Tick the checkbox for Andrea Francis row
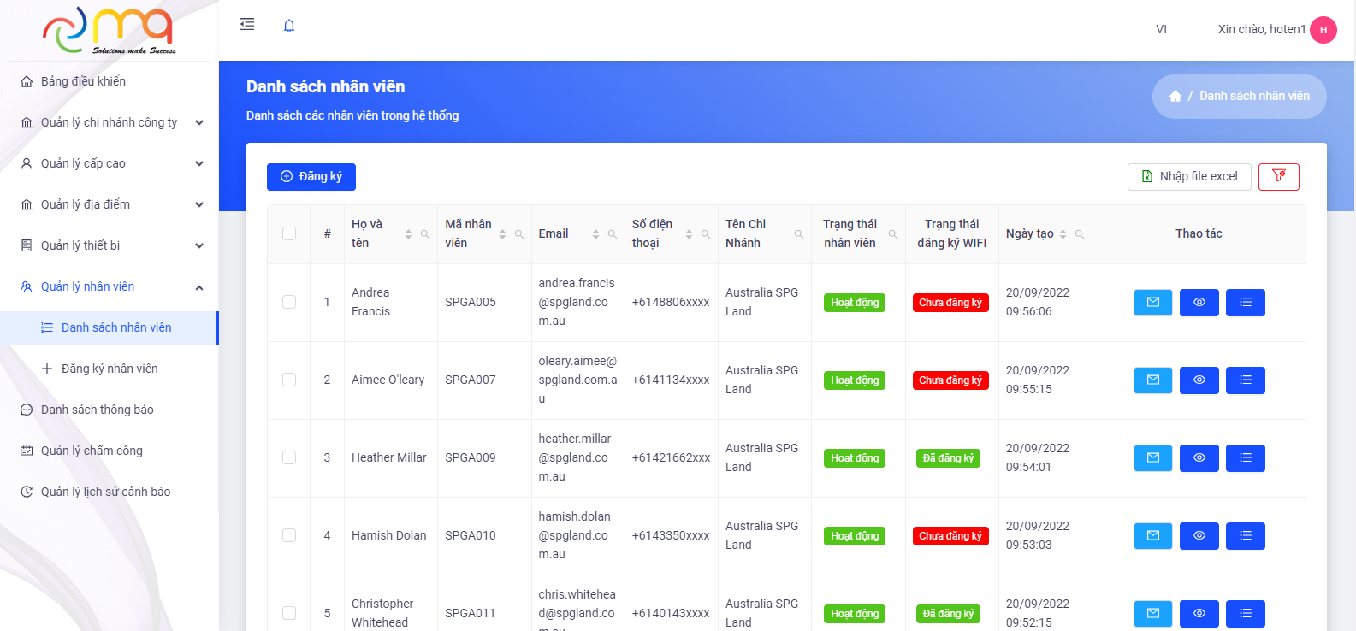 (x=289, y=302)
